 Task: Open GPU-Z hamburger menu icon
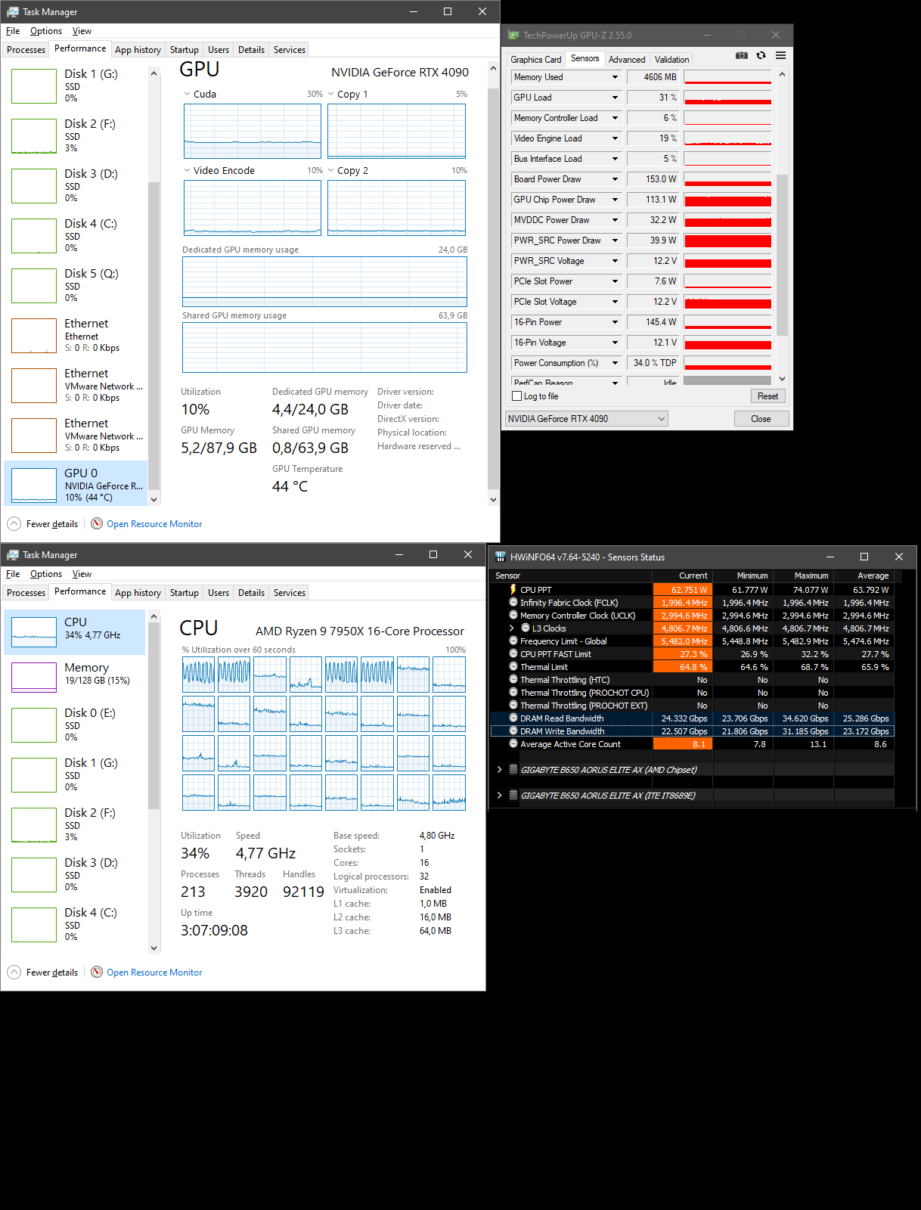tap(780, 55)
